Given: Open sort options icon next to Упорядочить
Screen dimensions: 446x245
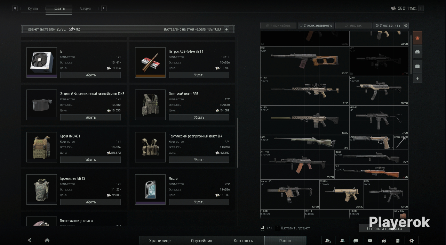Looking at the screenshot, I should pos(406,25).
